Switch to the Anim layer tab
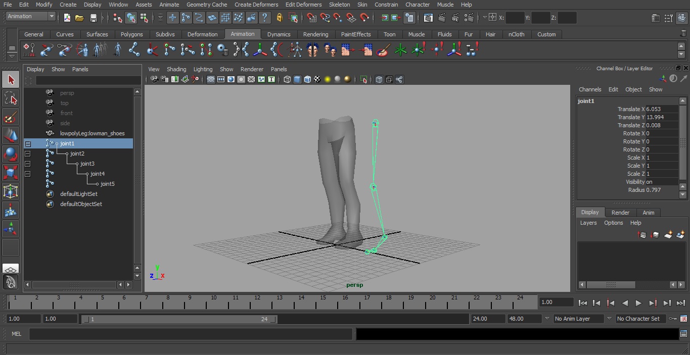The width and height of the screenshot is (690, 355). click(649, 213)
